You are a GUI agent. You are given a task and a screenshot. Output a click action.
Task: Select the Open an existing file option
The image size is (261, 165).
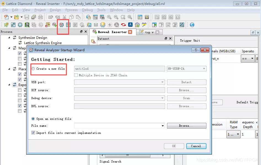click(x=52, y=119)
